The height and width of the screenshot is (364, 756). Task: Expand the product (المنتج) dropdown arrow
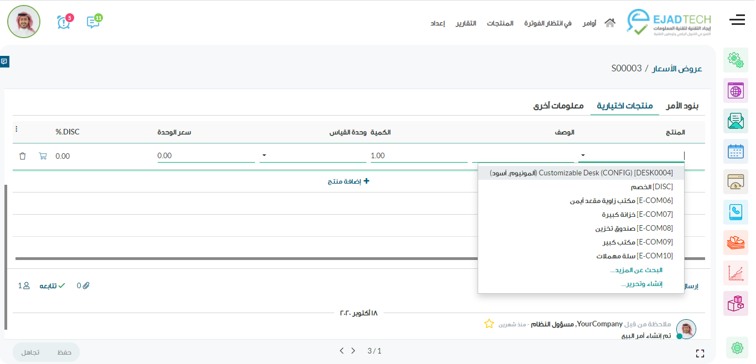click(583, 156)
